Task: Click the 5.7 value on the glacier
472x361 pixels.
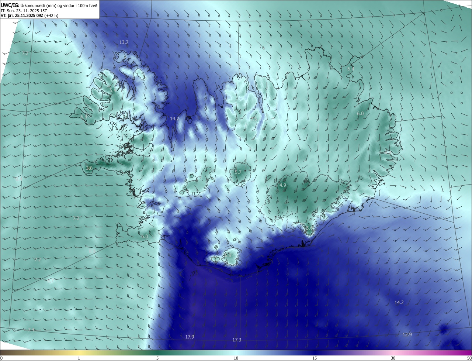Action: (x=238, y=172)
